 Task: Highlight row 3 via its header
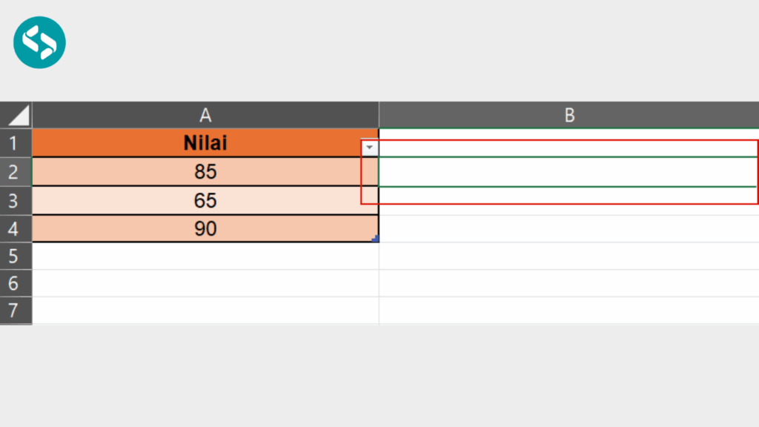16,201
